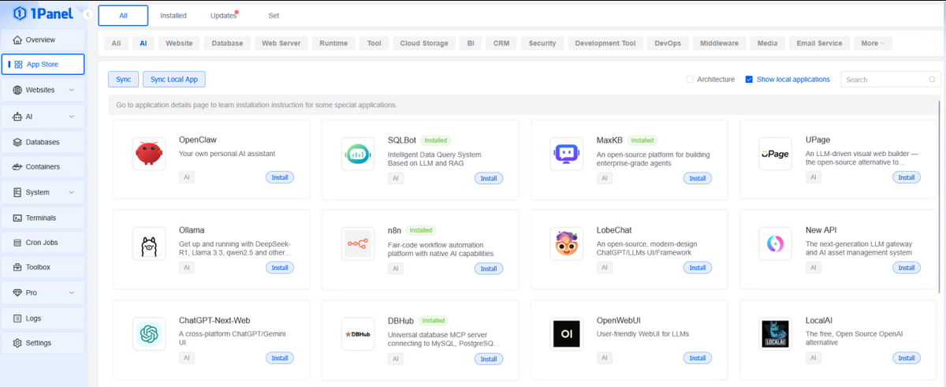
Task: Expand the AI sidebar menu
Action: 72,117
